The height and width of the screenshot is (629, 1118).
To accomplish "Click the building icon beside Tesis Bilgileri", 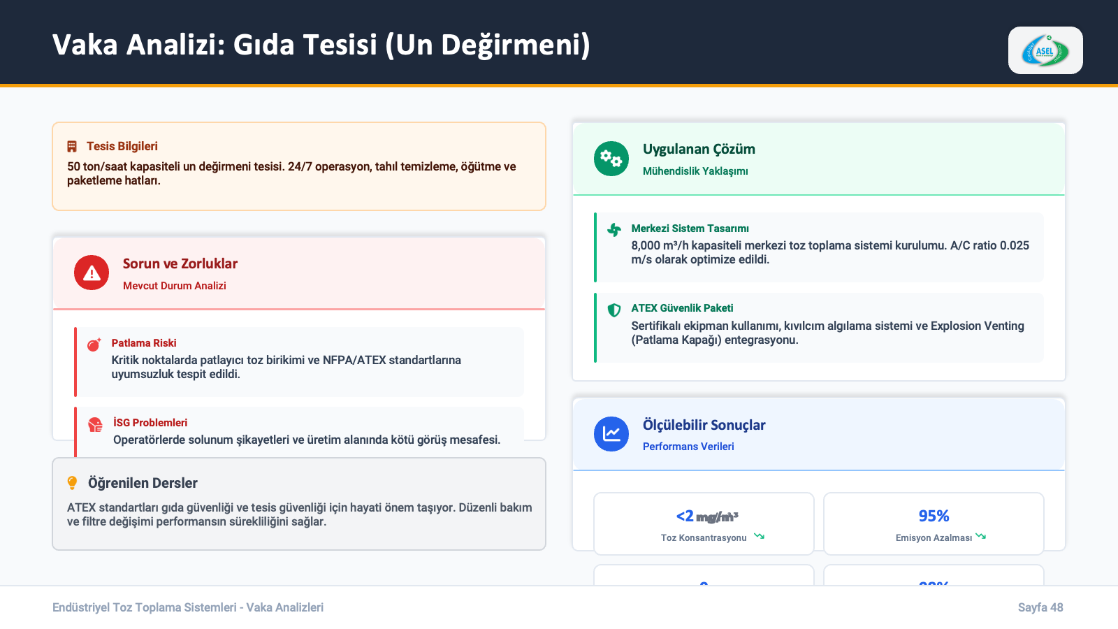I will pyautogui.click(x=72, y=147).
